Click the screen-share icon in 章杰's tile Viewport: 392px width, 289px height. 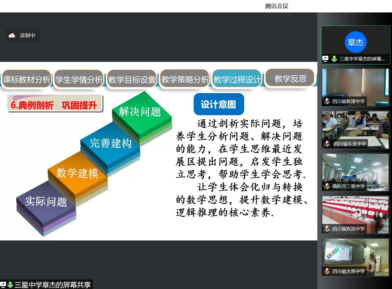coord(325,59)
